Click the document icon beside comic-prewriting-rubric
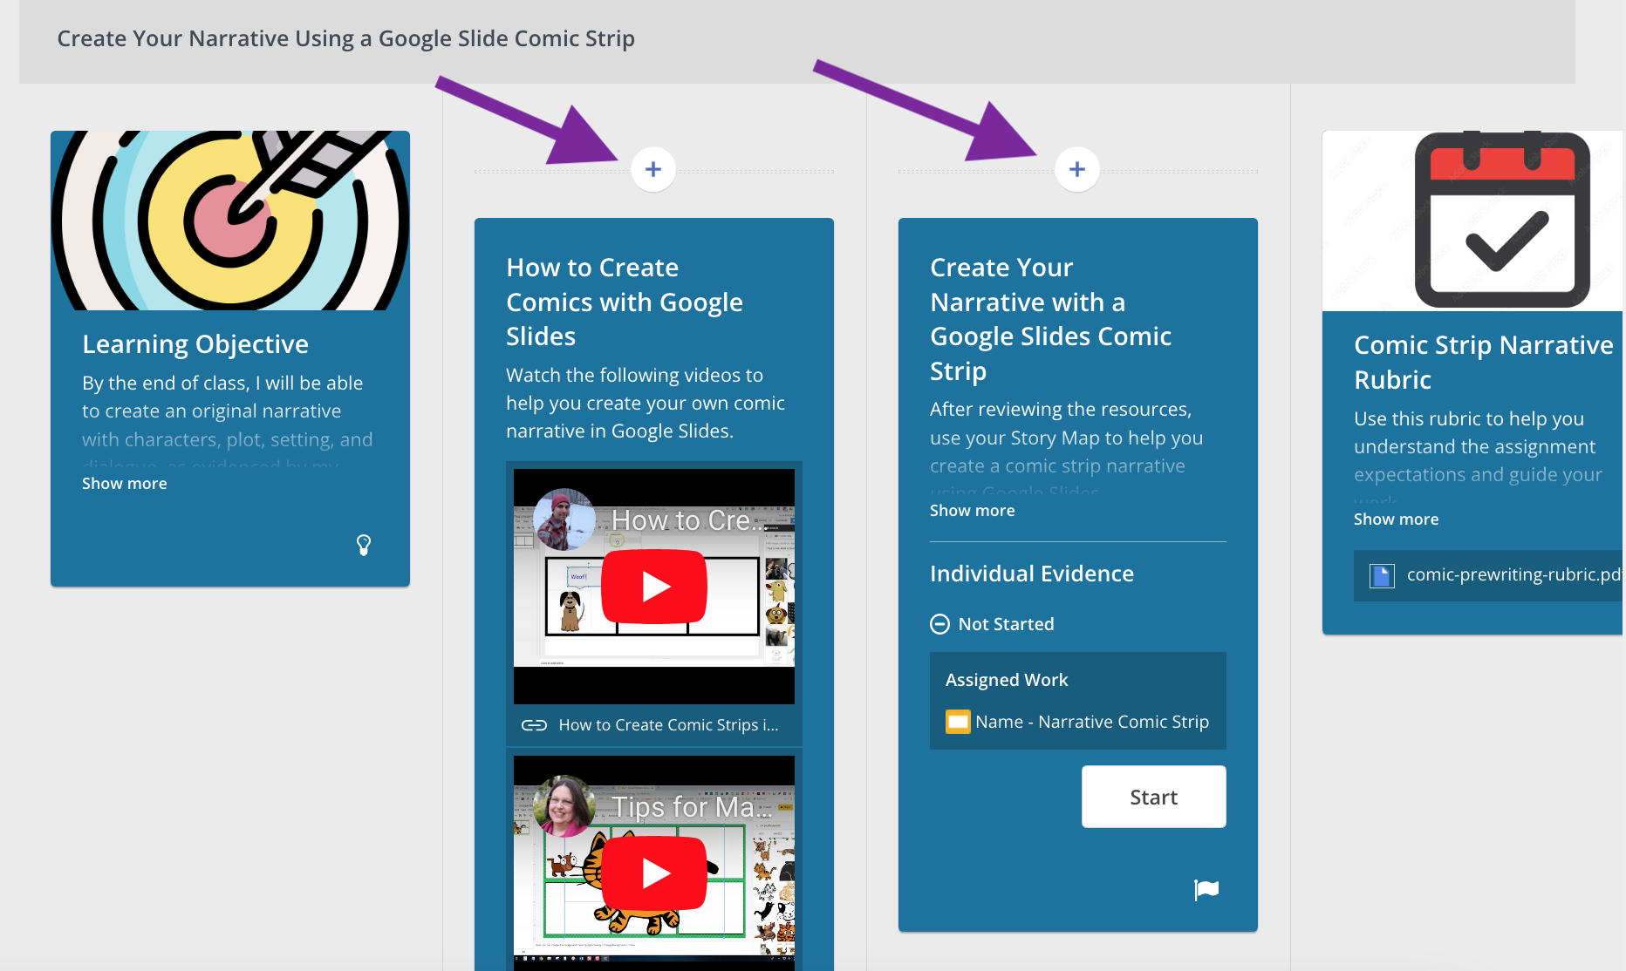The image size is (1626, 971). 1382,575
